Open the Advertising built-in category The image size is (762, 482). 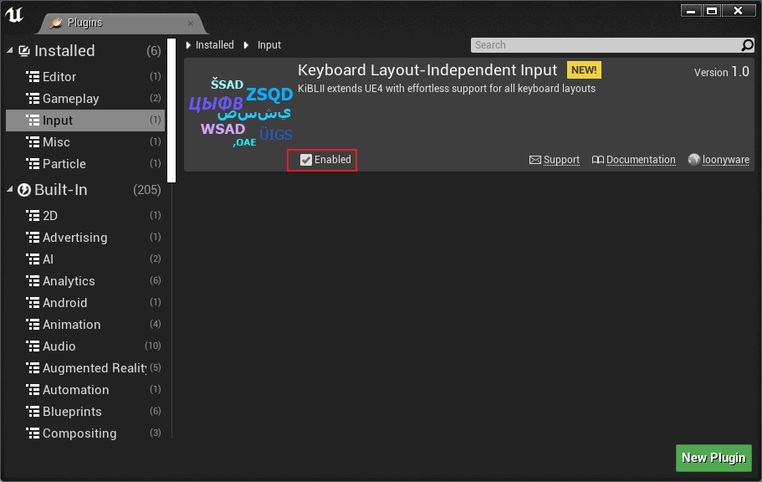(x=85, y=238)
